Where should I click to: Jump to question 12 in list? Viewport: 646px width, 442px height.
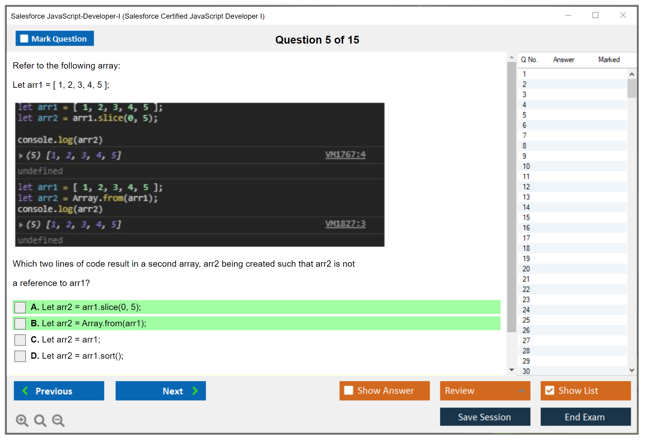[x=526, y=187]
